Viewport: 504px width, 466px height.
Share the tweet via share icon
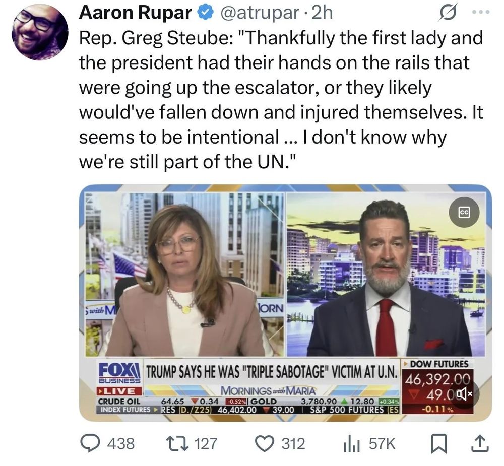click(481, 443)
